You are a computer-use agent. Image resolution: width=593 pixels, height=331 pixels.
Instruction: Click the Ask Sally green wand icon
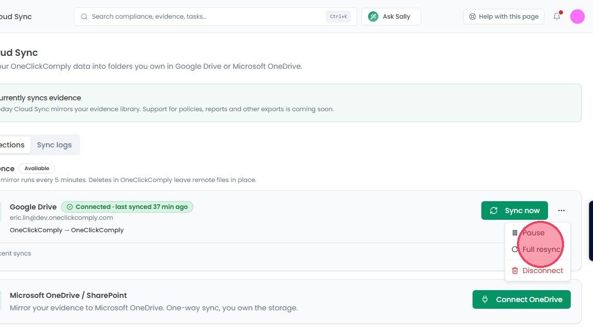[x=373, y=17]
